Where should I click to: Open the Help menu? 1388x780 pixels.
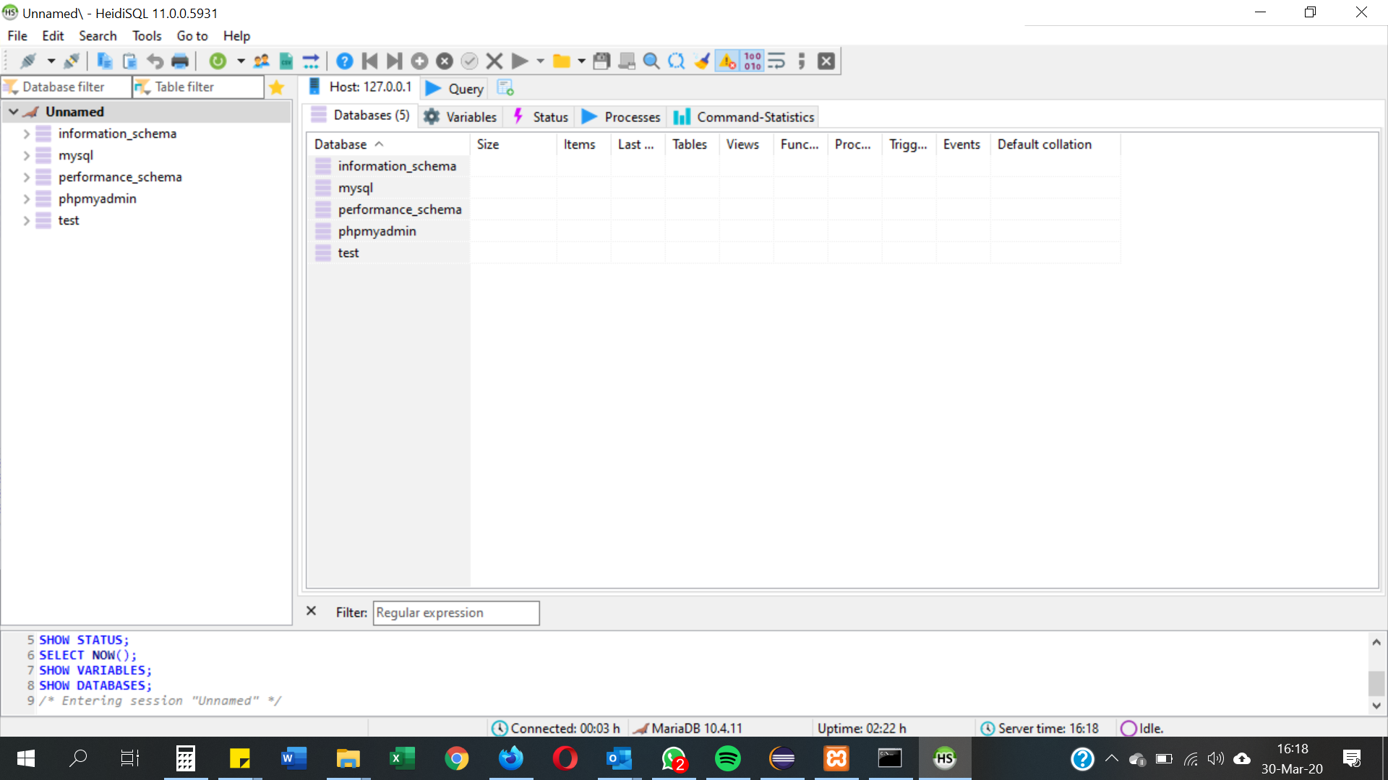(236, 36)
